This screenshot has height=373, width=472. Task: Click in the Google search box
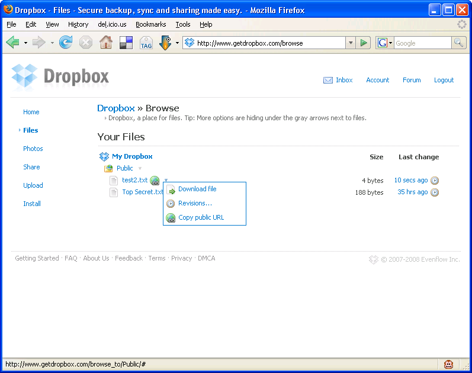(x=423, y=43)
